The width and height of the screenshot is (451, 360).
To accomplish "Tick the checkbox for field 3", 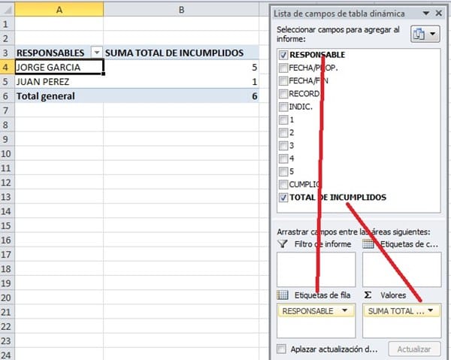I will point(283,146).
